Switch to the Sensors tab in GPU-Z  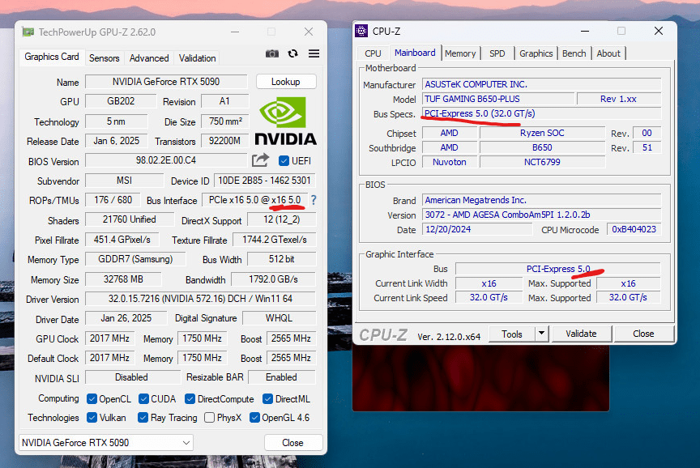coord(104,58)
